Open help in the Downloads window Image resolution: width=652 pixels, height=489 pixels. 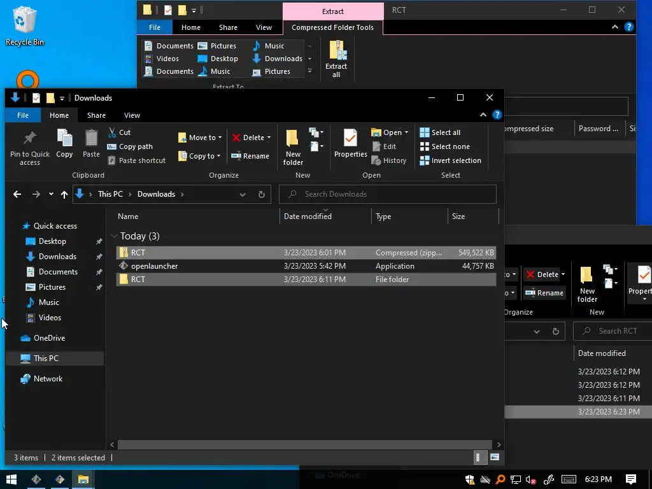(497, 115)
